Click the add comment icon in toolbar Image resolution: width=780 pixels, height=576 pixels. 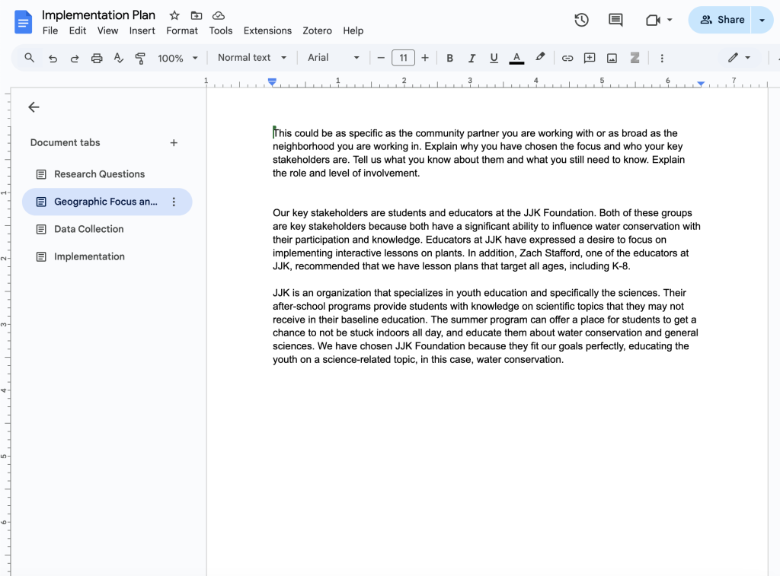coord(590,58)
